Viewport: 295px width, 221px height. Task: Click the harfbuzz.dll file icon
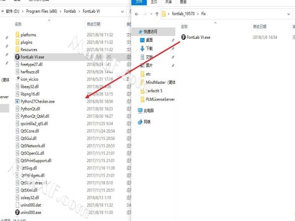(x=18, y=72)
